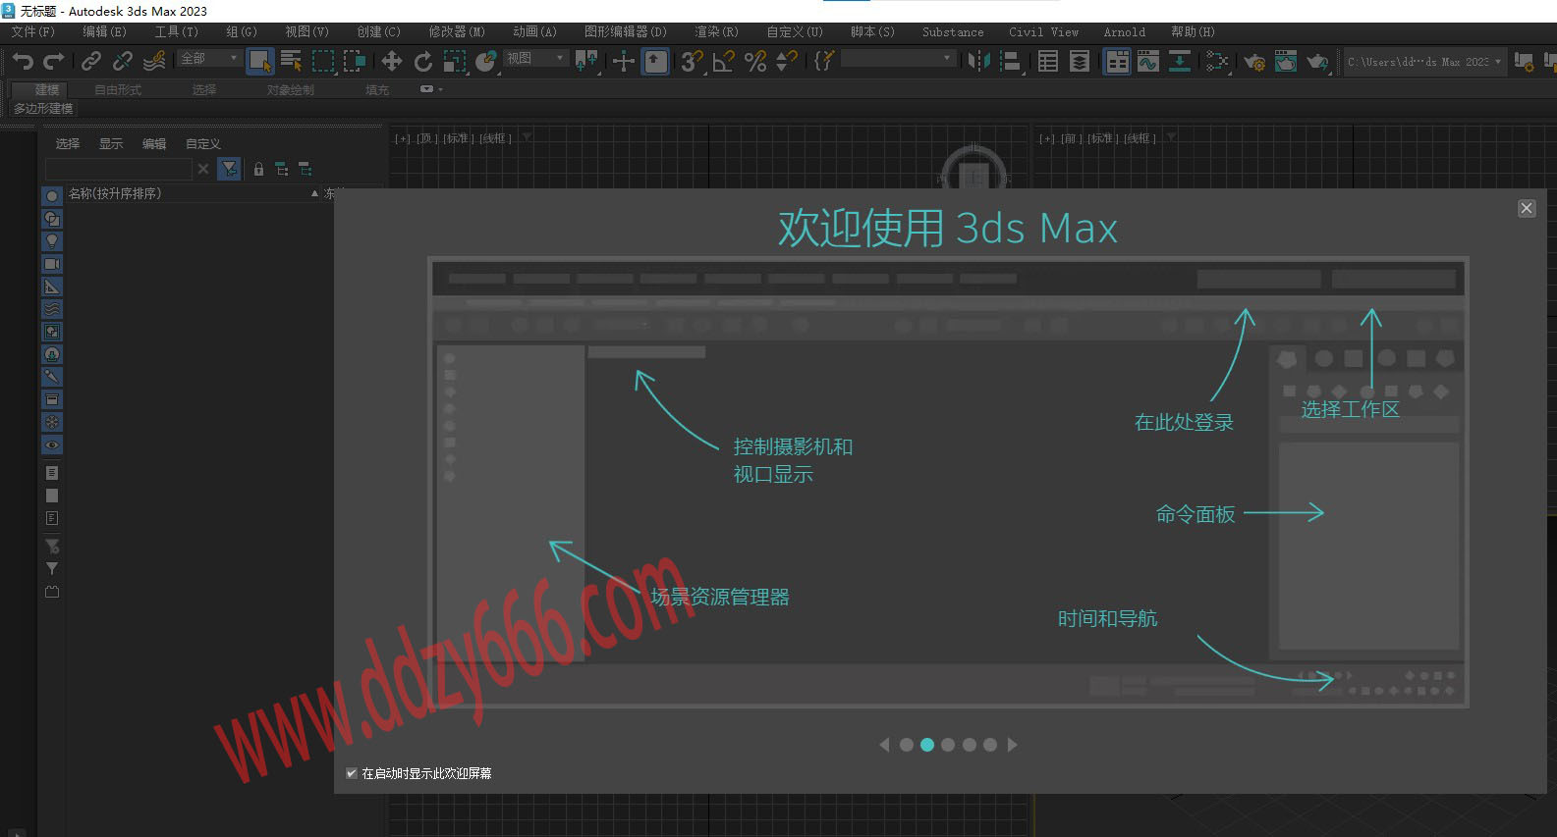Screen dimensions: 1557x837
Task: Open the named selection sets dropdown
Action: [898, 59]
